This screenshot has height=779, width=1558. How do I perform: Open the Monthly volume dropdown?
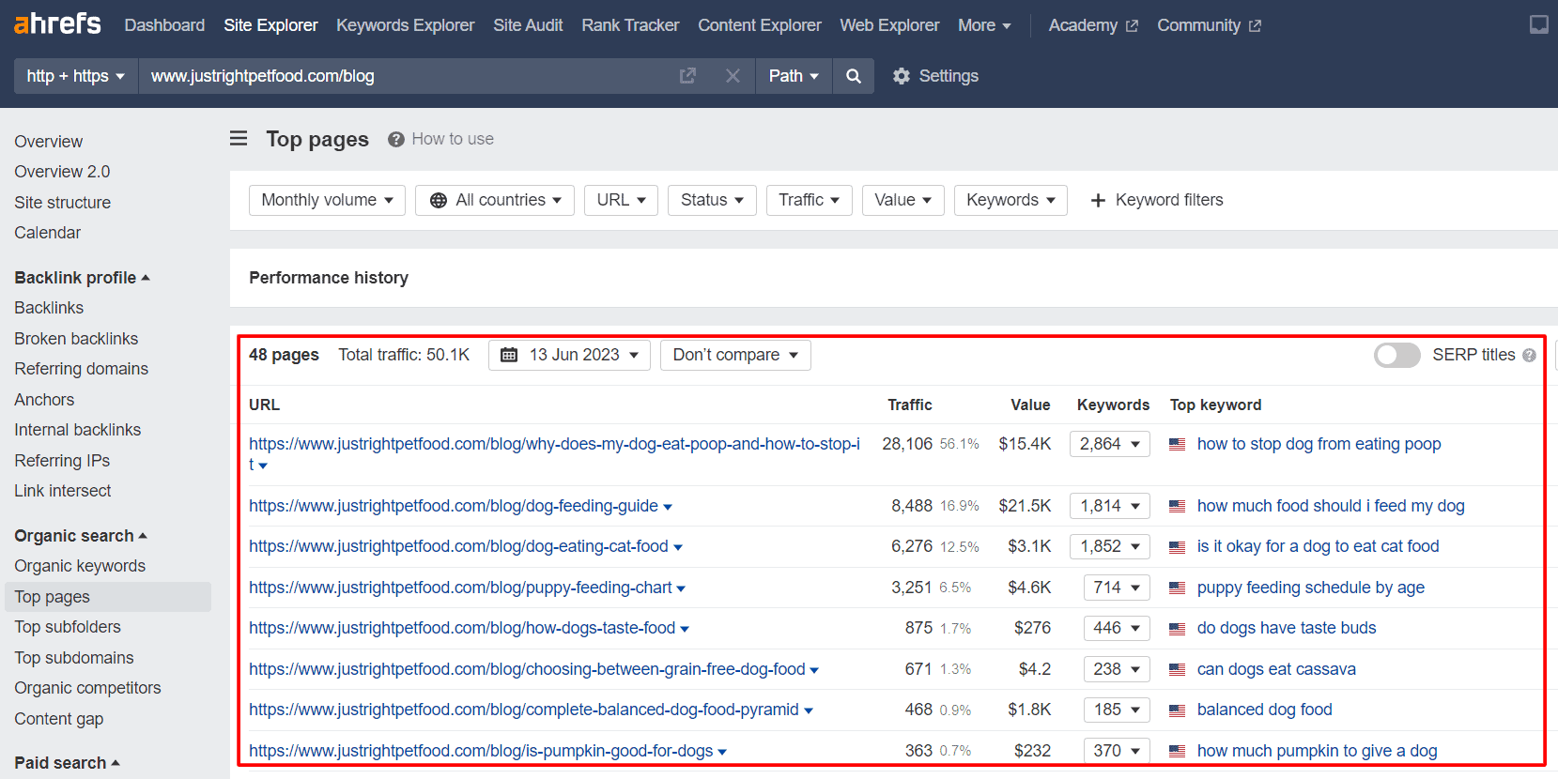[x=327, y=200]
